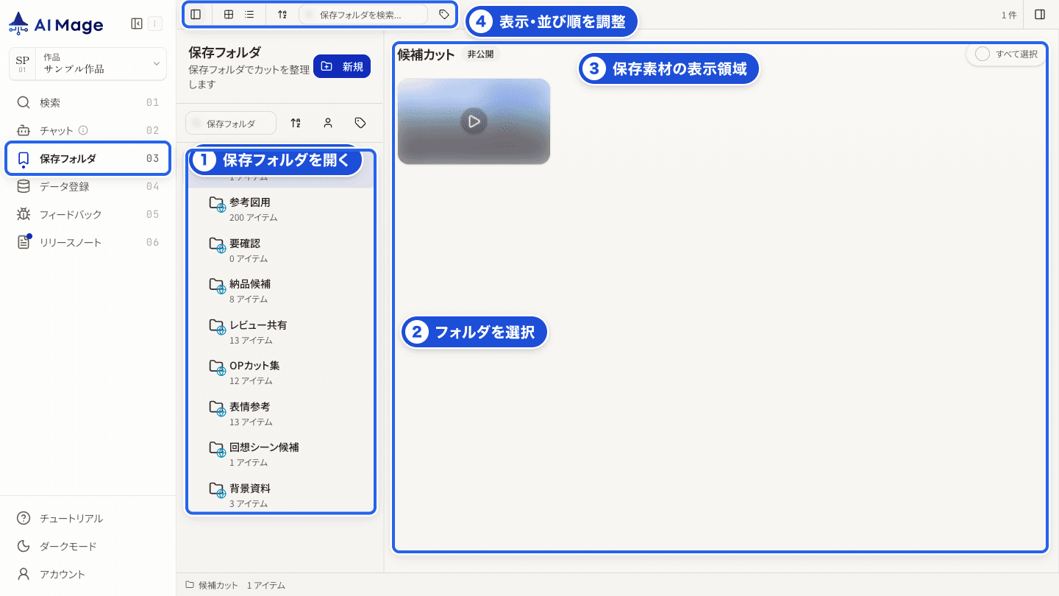
Task: Switch to list view
Action: [x=249, y=14]
